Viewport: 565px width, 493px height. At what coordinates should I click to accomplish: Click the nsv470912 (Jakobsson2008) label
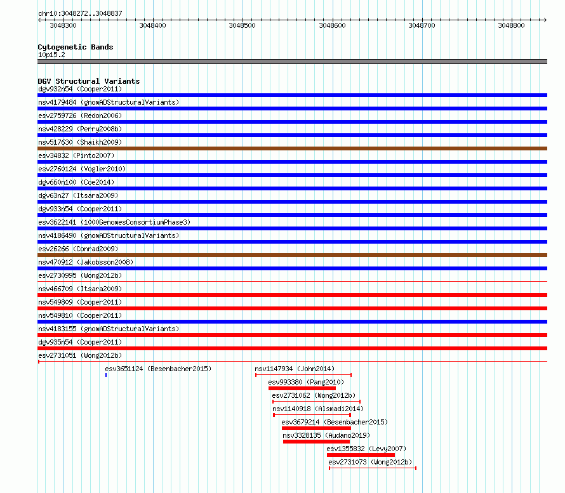click(86, 262)
